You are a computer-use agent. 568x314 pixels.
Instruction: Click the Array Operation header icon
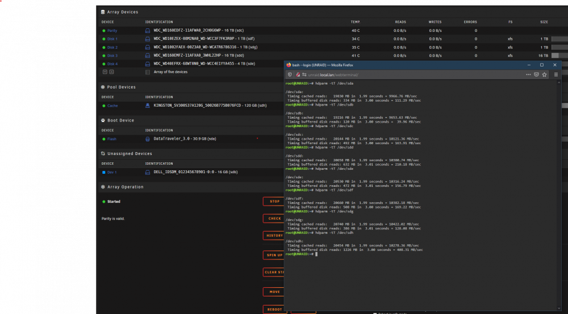point(103,187)
